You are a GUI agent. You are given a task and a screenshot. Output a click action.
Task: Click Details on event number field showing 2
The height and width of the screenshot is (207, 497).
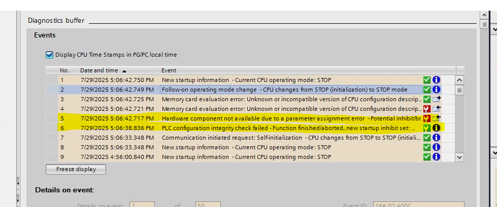142,204
